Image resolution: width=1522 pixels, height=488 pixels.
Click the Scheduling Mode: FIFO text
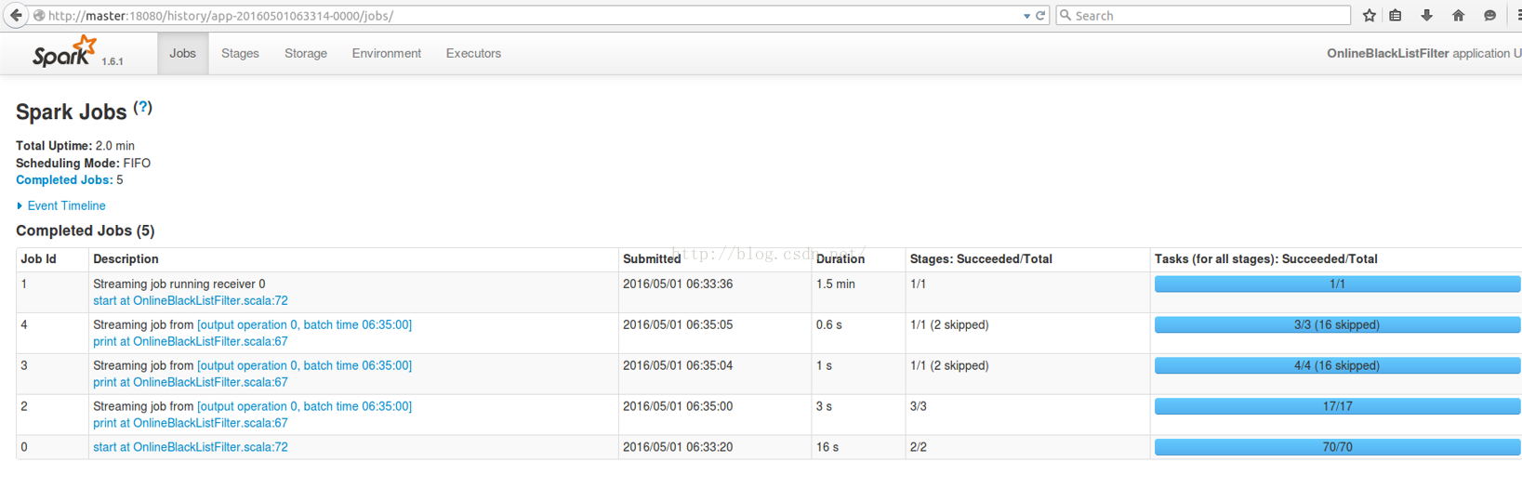click(x=83, y=164)
